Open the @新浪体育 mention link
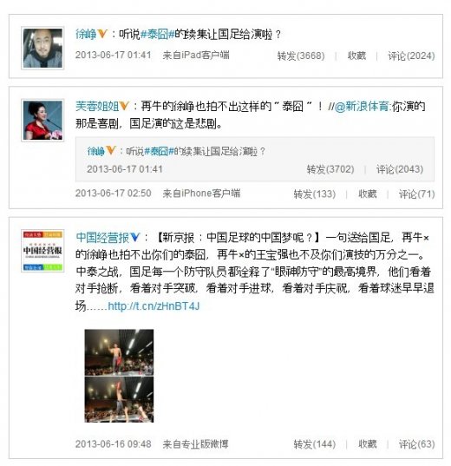This screenshot has width=451, height=466. (x=362, y=107)
